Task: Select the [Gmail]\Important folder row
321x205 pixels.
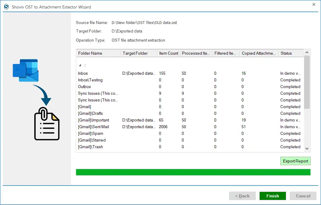Action: click(x=190, y=120)
